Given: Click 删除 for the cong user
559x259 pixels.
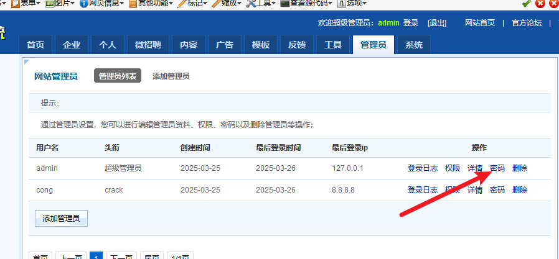Looking at the screenshot, I should point(519,190).
